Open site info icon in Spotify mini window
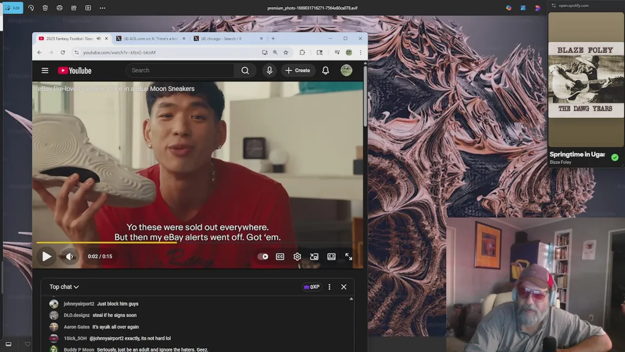The image size is (625, 352). pyautogui.click(x=553, y=6)
